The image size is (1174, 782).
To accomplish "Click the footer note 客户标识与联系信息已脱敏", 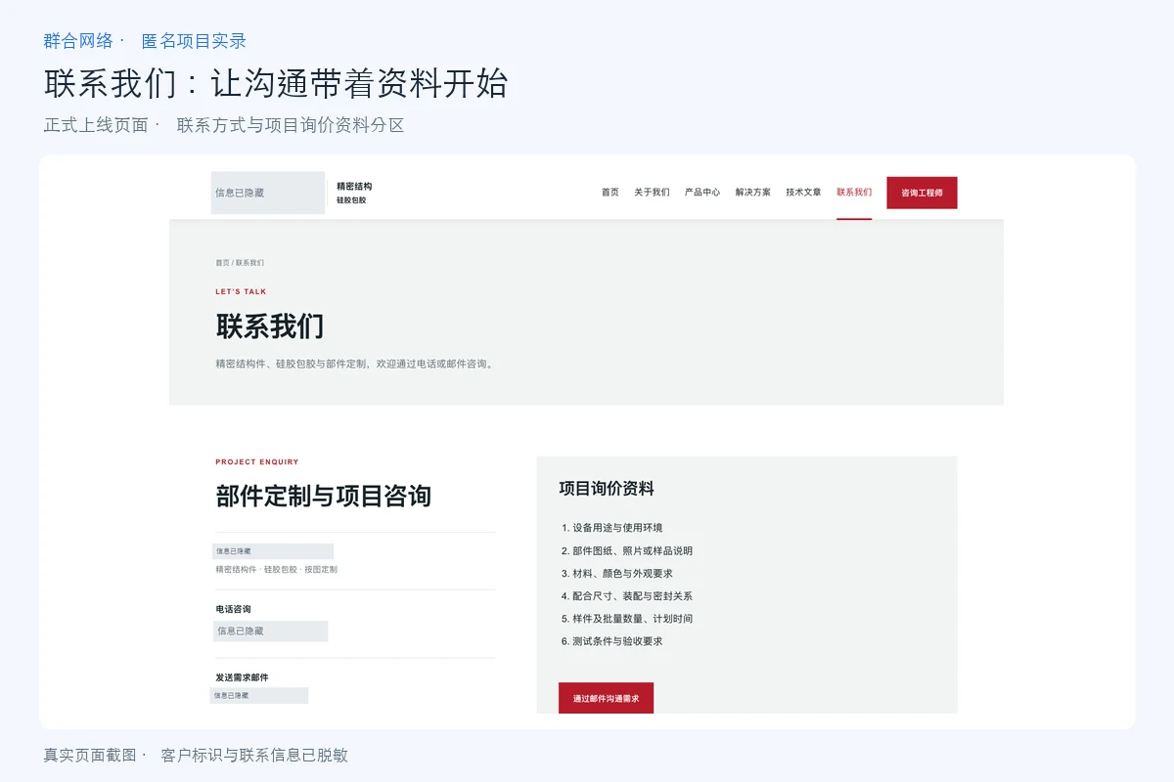I will 254,755.
